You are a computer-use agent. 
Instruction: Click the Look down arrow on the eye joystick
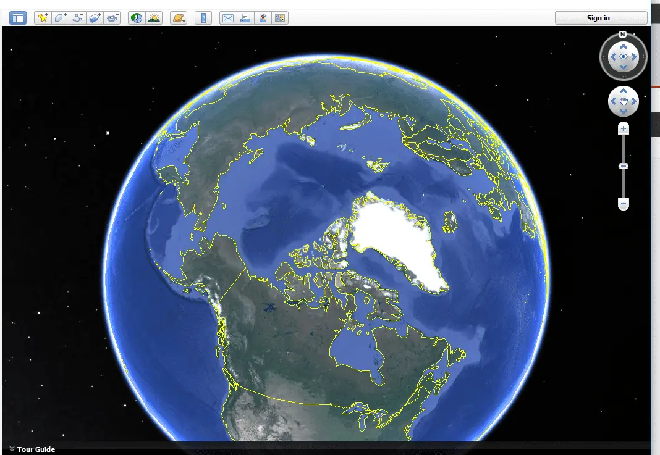pos(624,67)
